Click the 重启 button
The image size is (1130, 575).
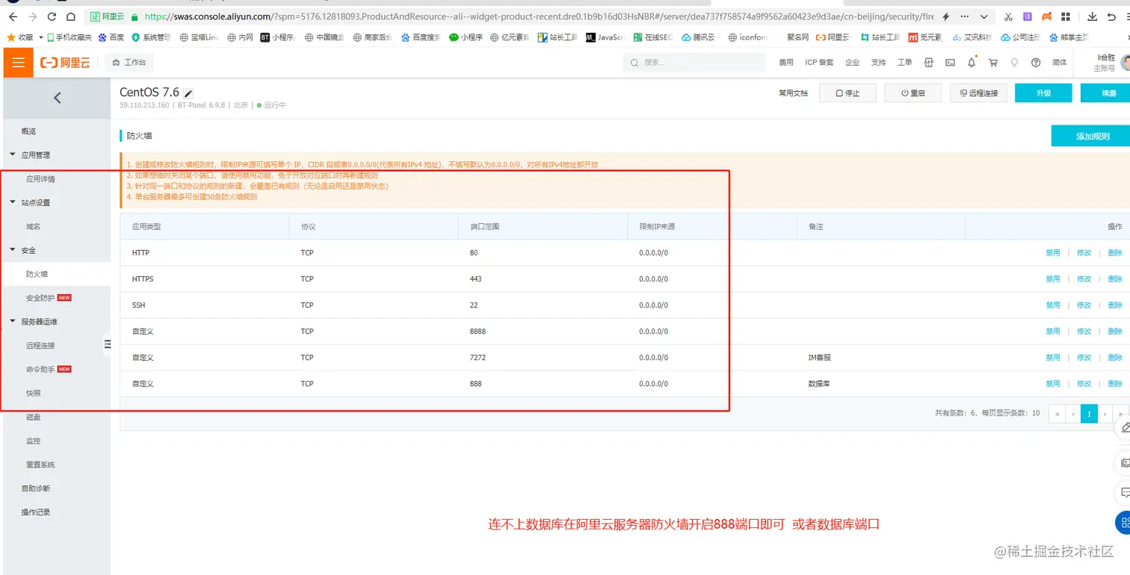coord(913,93)
